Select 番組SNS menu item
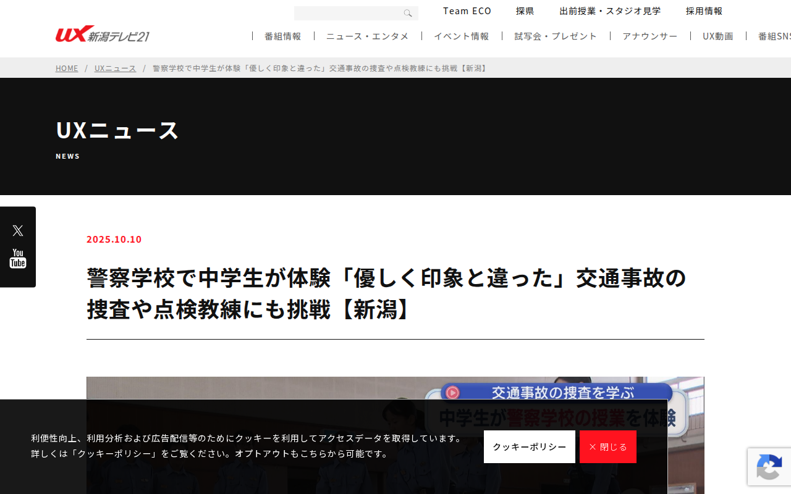 [x=775, y=36]
